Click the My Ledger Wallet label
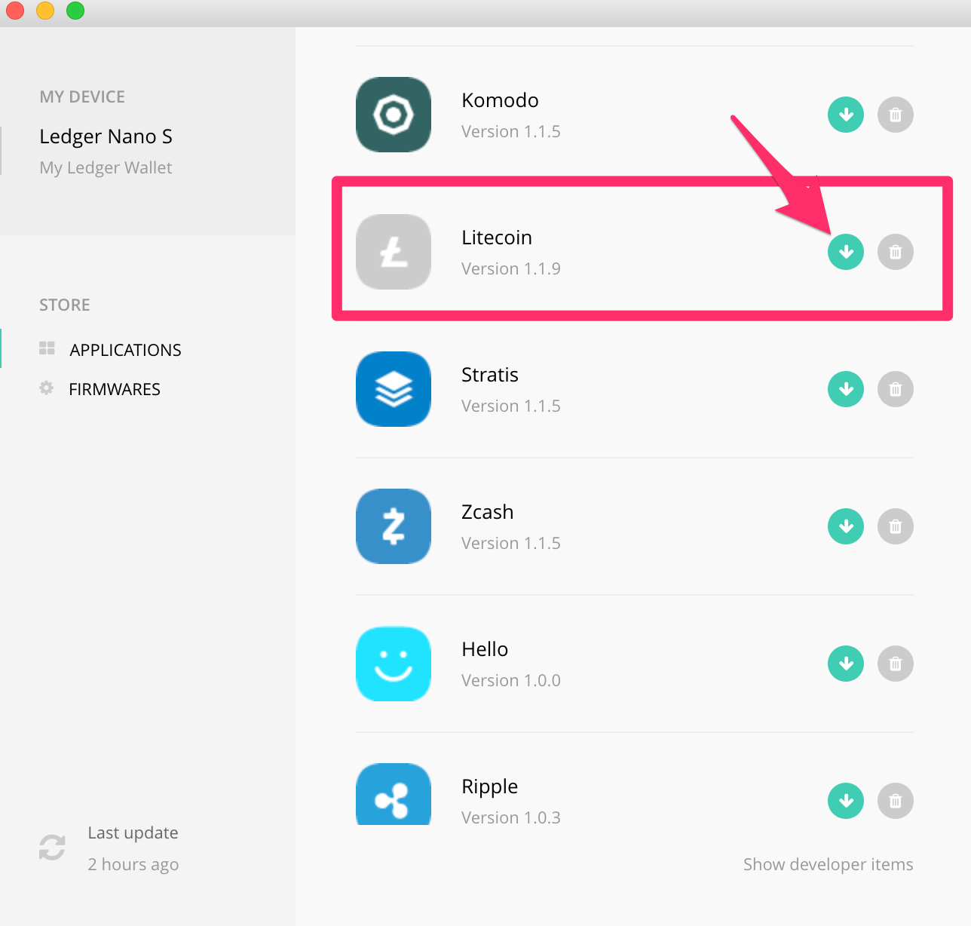Image resolution: width=971 pixels, height=926 pixels. (x=106, y=167)
